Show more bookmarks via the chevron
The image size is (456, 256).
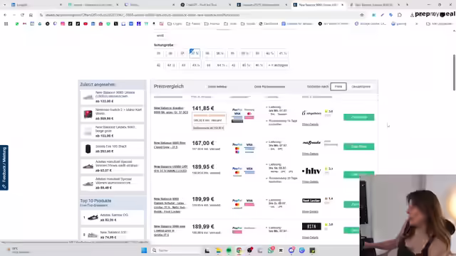416,23
